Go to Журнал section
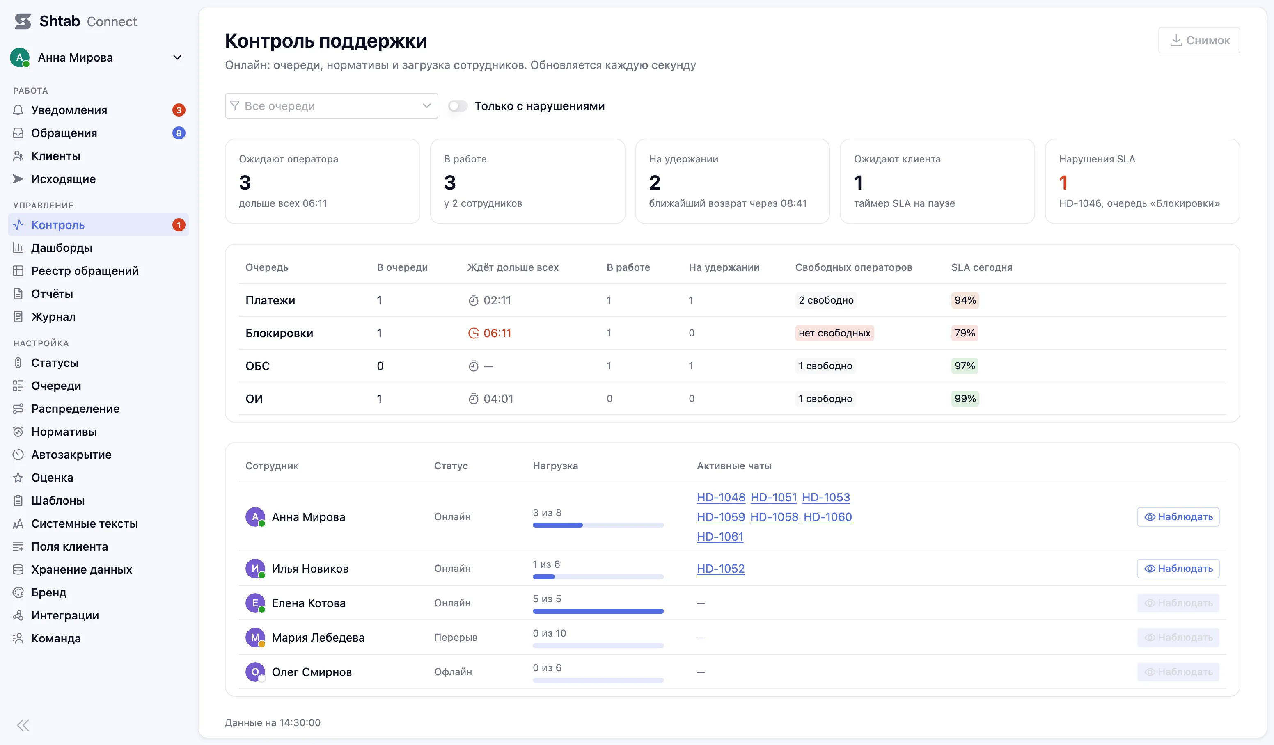The image size is (1274, 745). coord(98,317)
